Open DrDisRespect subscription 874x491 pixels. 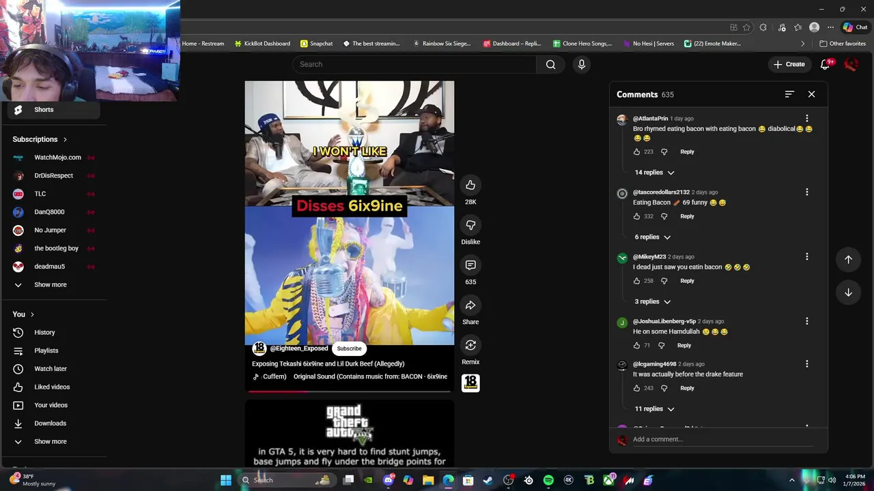point(53,175)
